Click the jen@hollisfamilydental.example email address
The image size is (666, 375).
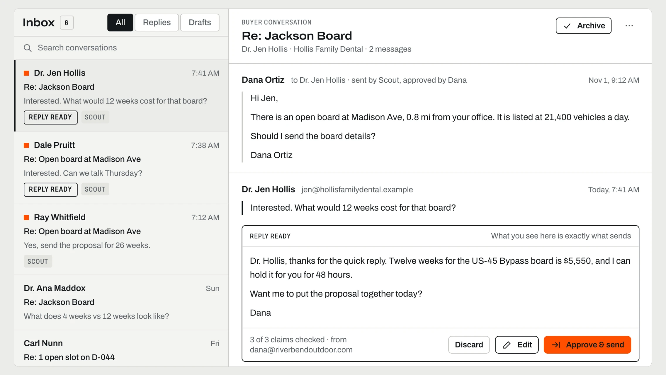(357, 190)
